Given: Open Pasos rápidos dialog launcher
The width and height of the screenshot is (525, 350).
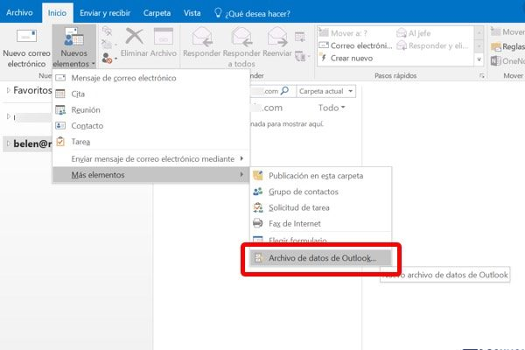Looking at the screenshot, I should click(x=482, y=76).
